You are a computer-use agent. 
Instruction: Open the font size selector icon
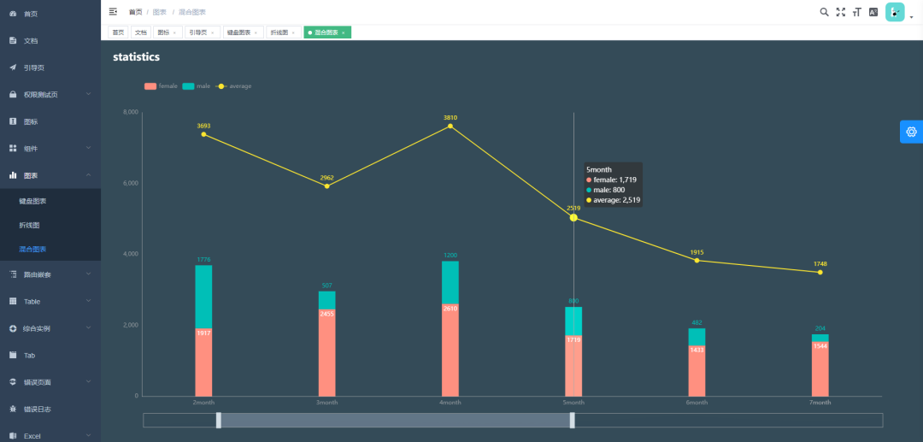(857, 12)
